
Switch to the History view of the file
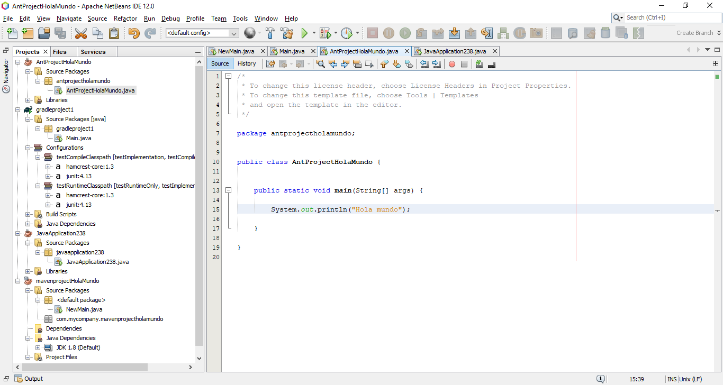click(247, 63)
